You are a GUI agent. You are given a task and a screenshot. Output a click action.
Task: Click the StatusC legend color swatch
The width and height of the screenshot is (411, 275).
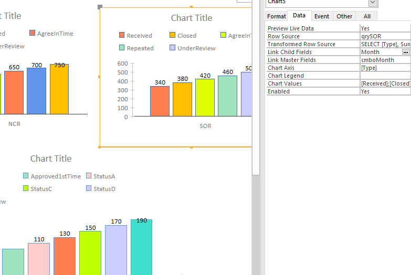(25, 188)
